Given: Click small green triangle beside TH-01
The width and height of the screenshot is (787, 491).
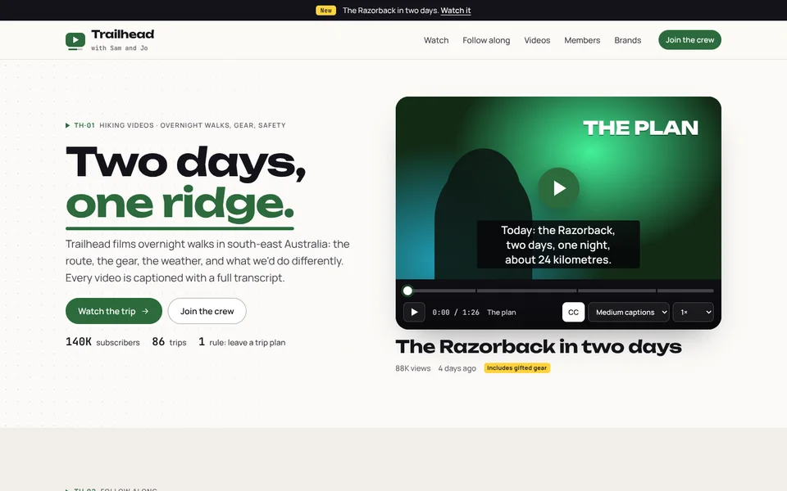Looking at the screenshot, I should 68,125.
